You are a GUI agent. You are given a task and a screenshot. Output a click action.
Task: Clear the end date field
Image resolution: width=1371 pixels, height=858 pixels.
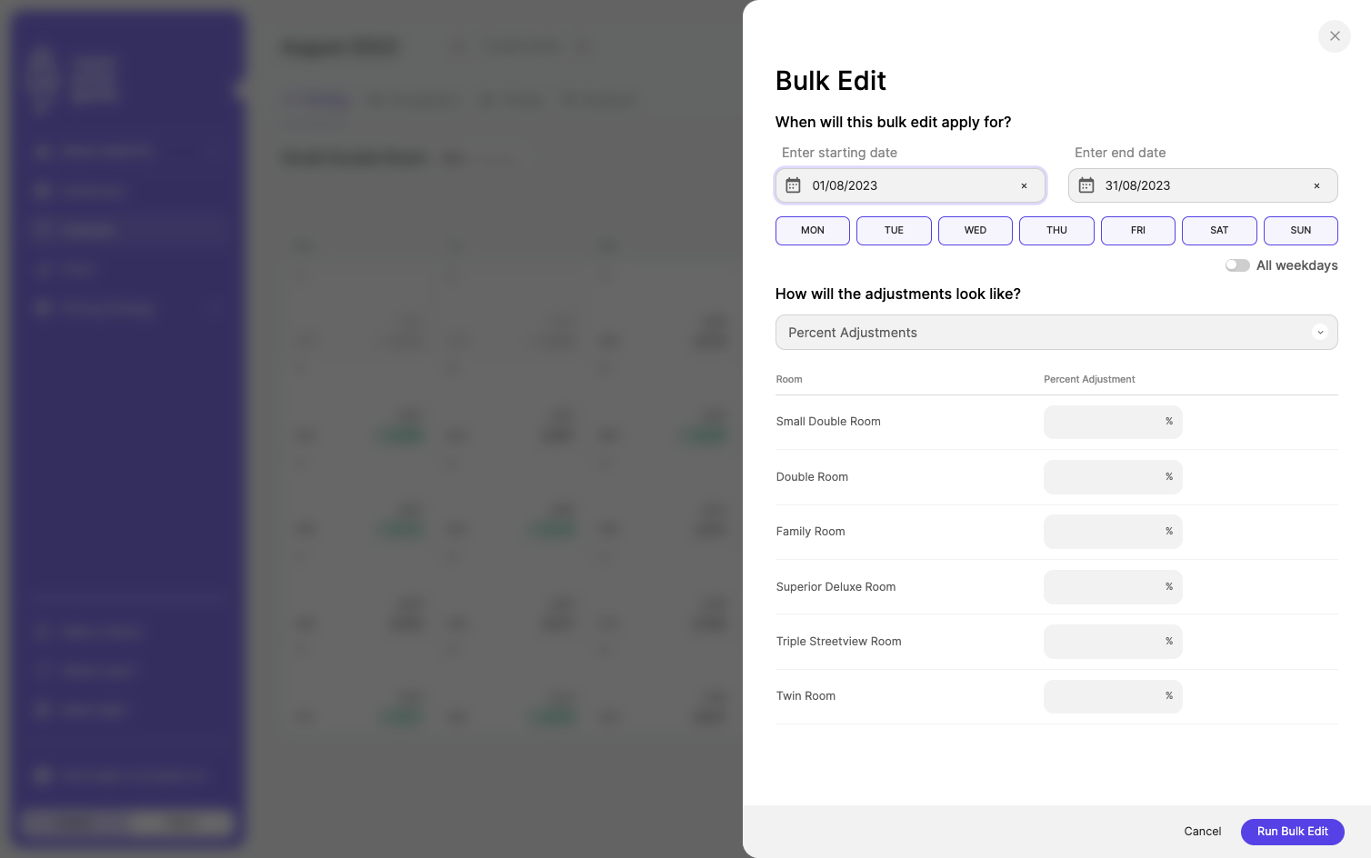tap(1316, 185)
